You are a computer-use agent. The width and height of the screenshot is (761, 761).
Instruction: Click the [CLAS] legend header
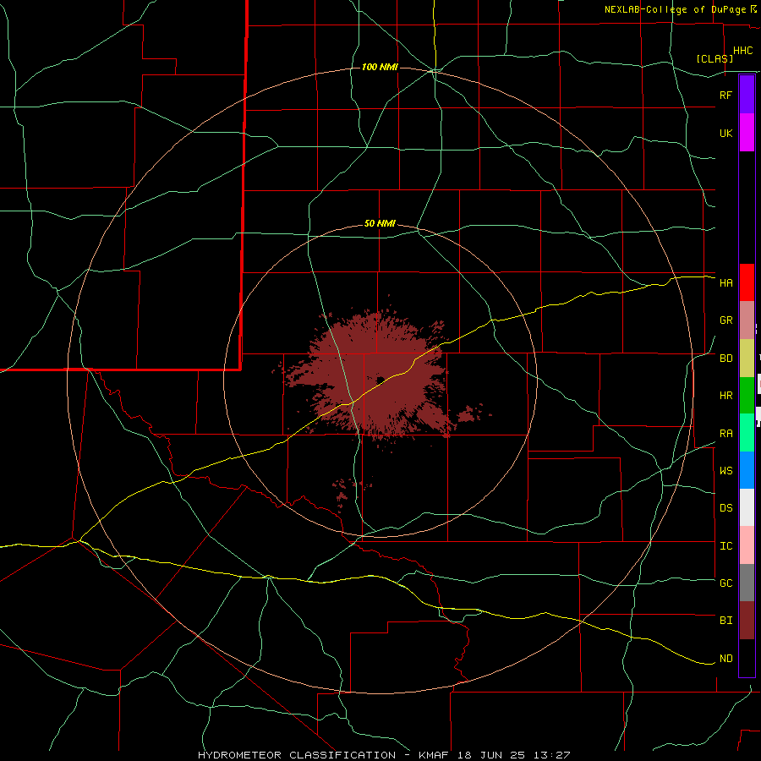714,58
